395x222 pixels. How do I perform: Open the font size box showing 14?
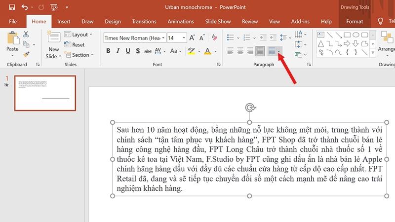(x=177, y=38)
